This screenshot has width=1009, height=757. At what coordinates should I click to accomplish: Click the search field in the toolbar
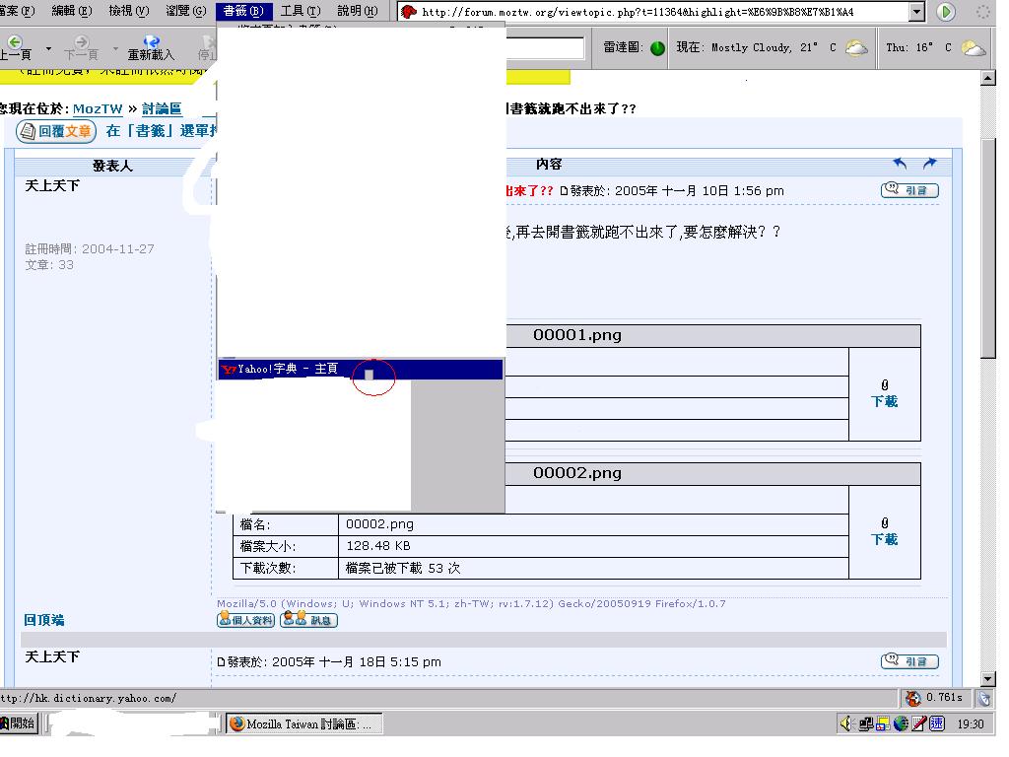[545, 48]
